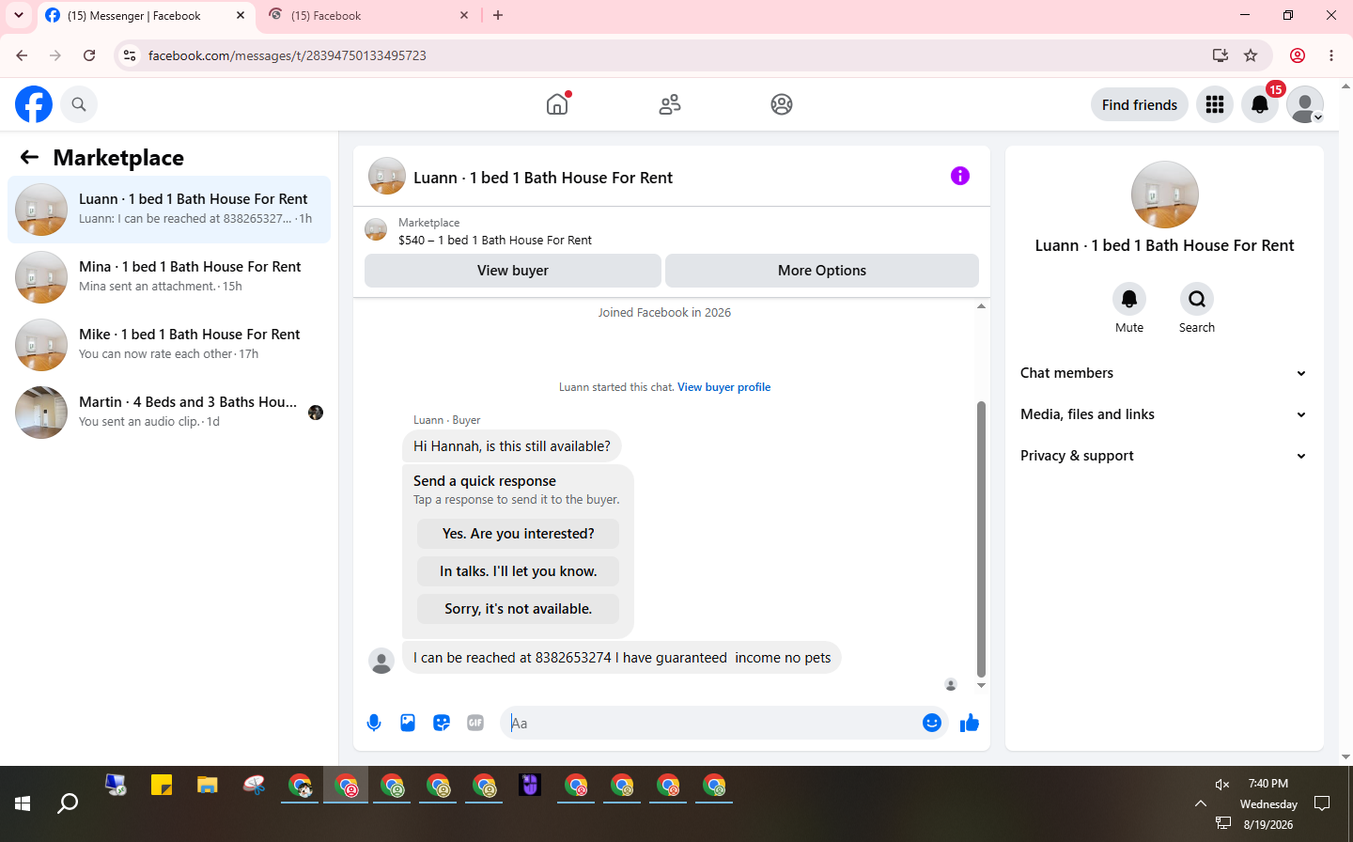The width and height of the screenshot is (1353, 842).
Task: Click the chat header avatar next to Luann
Action: point(387,176)
